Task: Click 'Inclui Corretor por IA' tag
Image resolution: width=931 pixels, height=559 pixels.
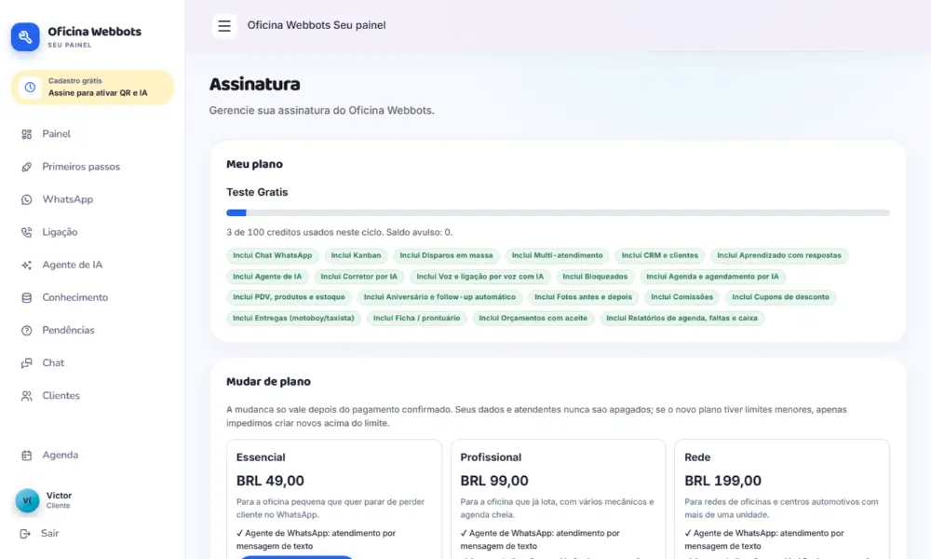Action: tap(358, 277)
